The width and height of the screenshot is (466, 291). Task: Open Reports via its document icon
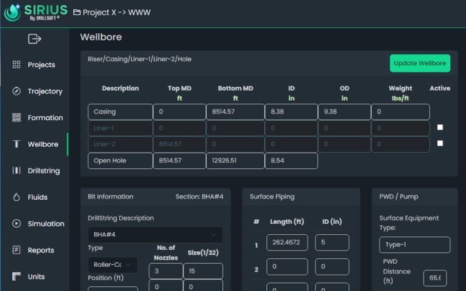pos(17,251)
